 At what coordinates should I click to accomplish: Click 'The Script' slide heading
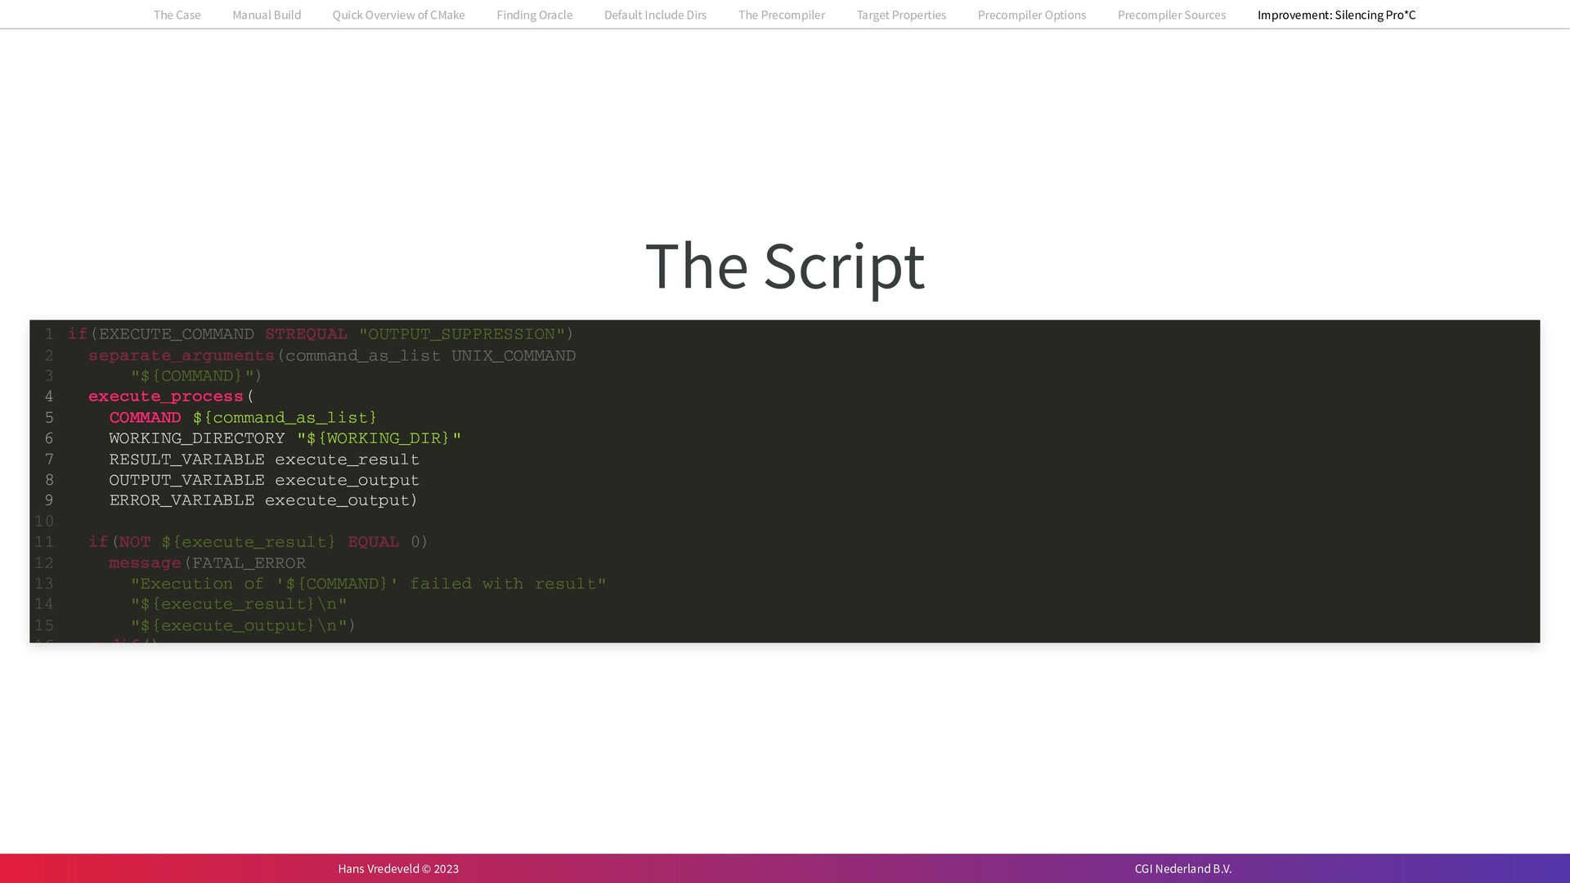784,266
